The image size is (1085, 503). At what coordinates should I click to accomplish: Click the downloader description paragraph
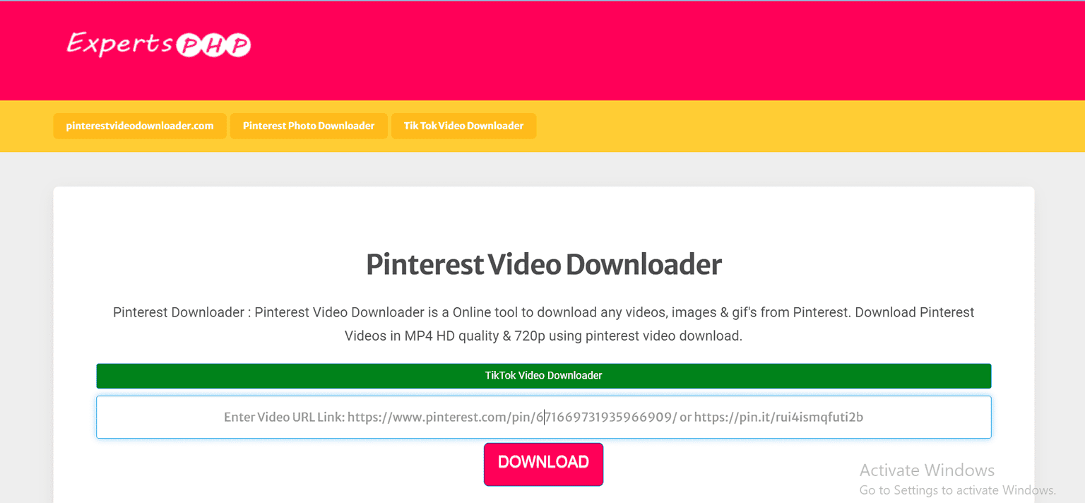pos(543,324)
